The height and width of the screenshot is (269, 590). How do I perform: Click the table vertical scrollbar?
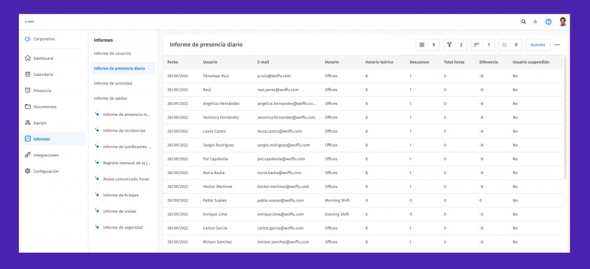(565, 118)
